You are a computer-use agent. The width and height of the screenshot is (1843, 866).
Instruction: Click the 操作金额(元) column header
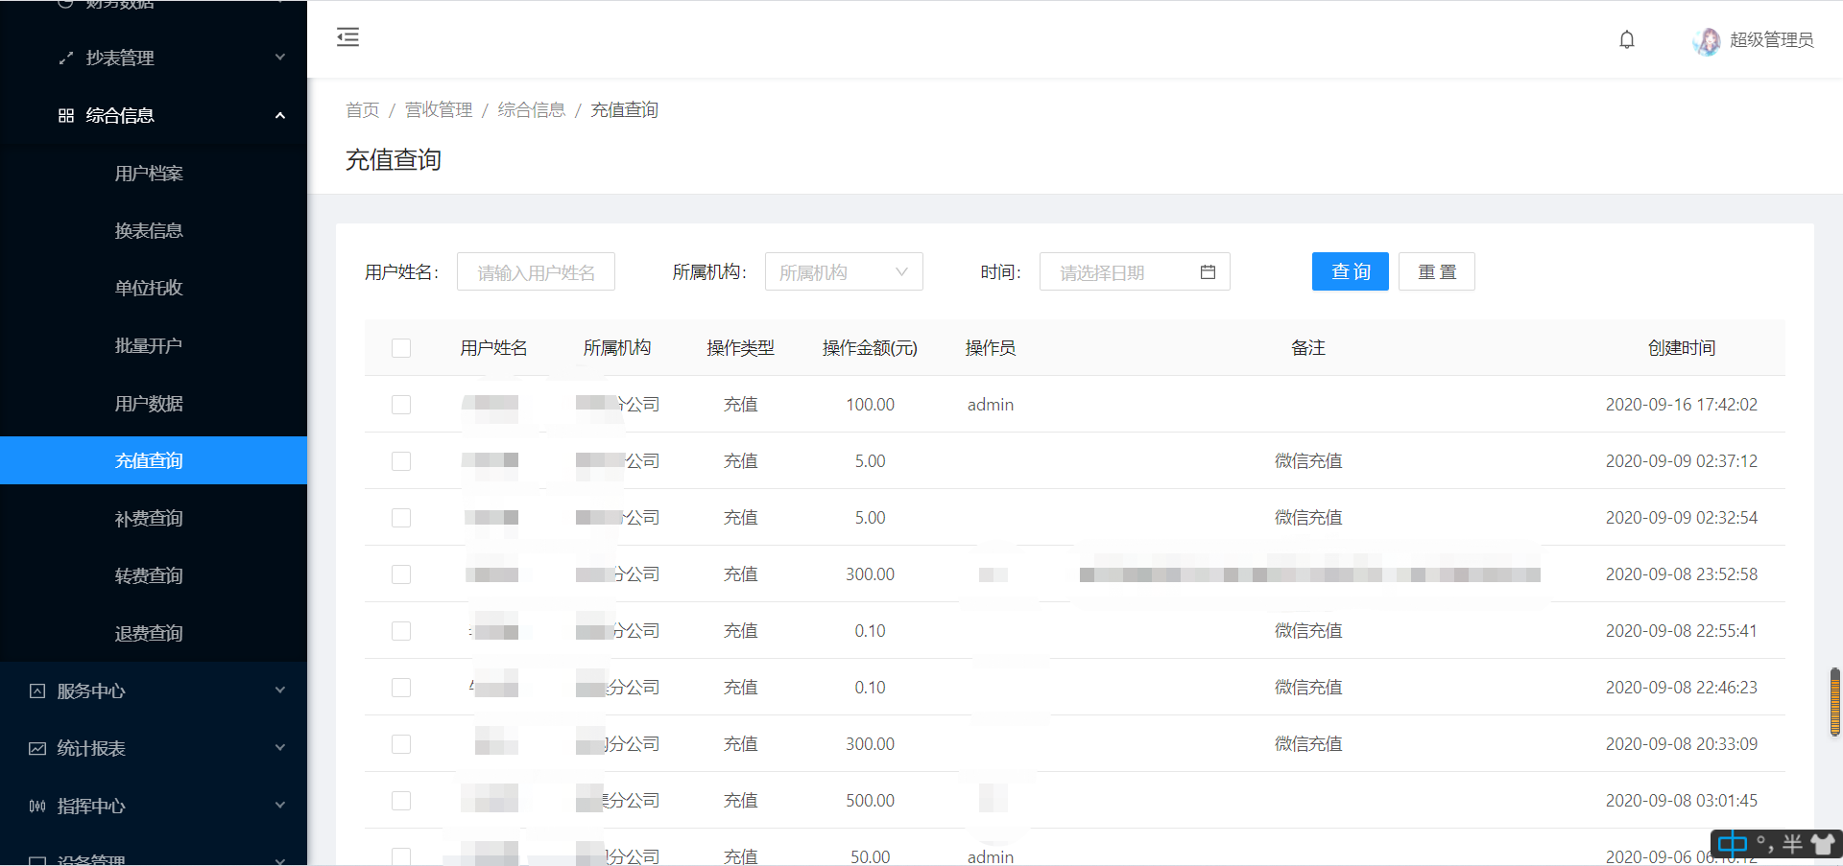pyautogui.click(x=870, y=348)
